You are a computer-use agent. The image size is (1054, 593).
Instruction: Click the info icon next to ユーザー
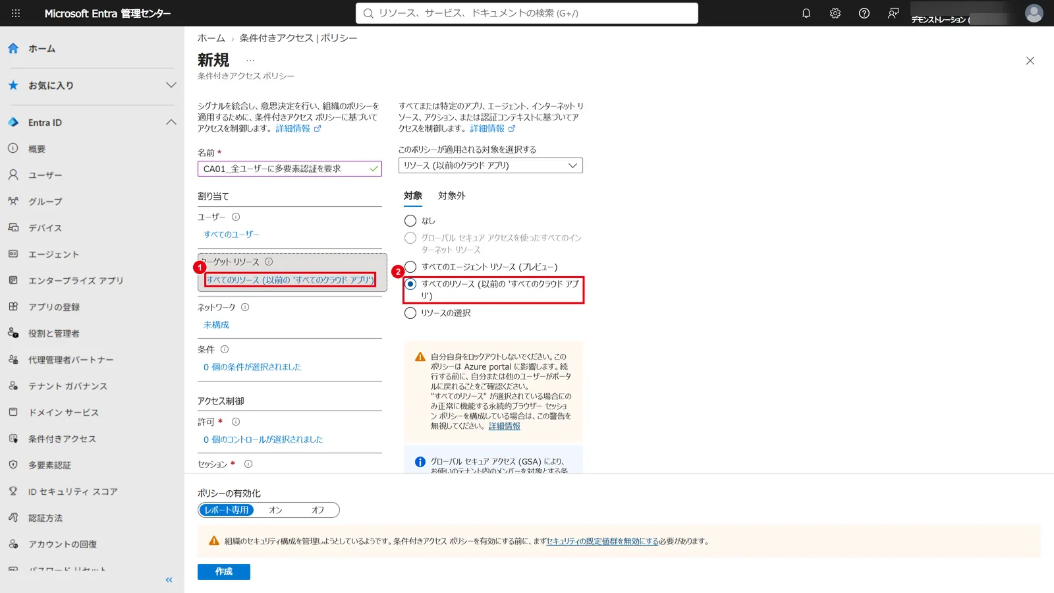coord(236,217)
